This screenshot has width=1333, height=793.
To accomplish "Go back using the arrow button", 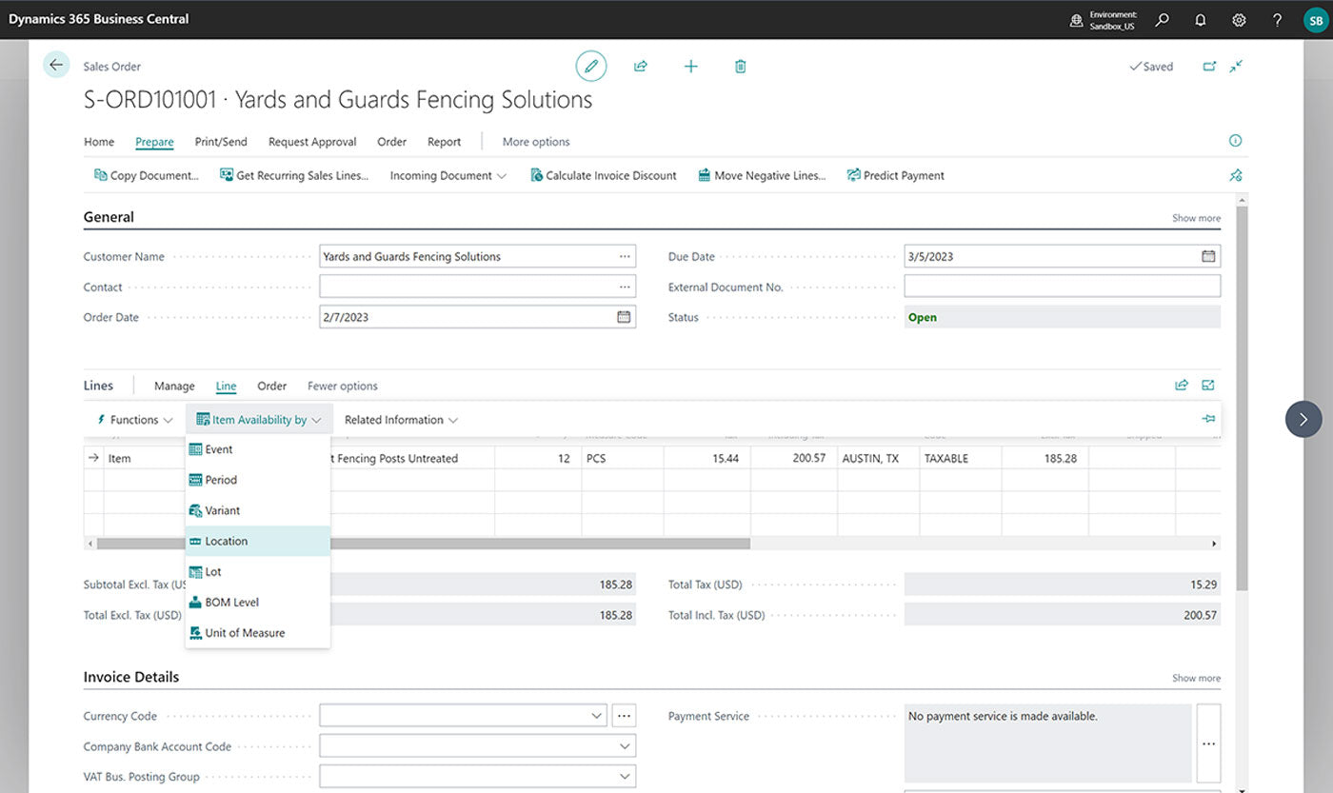I will (x=56, y=65).
